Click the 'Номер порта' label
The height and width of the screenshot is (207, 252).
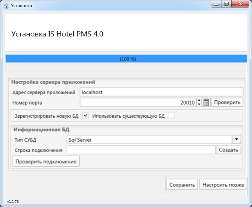pyautogui.click(x=27, y=103)
